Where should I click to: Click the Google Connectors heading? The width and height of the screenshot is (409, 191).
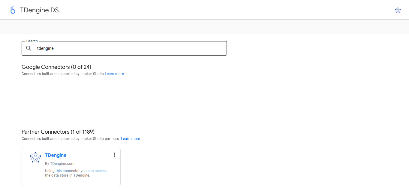coord(56,67)
